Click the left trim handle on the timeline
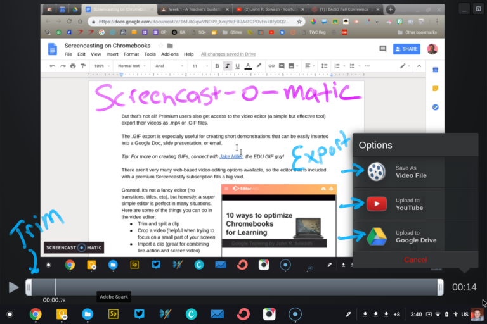Viewport: 487px width, 324px height. [29, 287]
